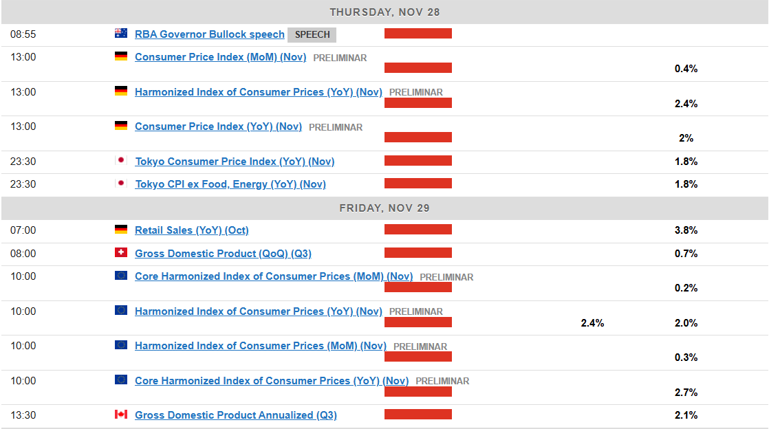Click the EU flag beside Core Harmonized Index (MoM)
Screen dimensions: 769x429
tap(121, 276)
